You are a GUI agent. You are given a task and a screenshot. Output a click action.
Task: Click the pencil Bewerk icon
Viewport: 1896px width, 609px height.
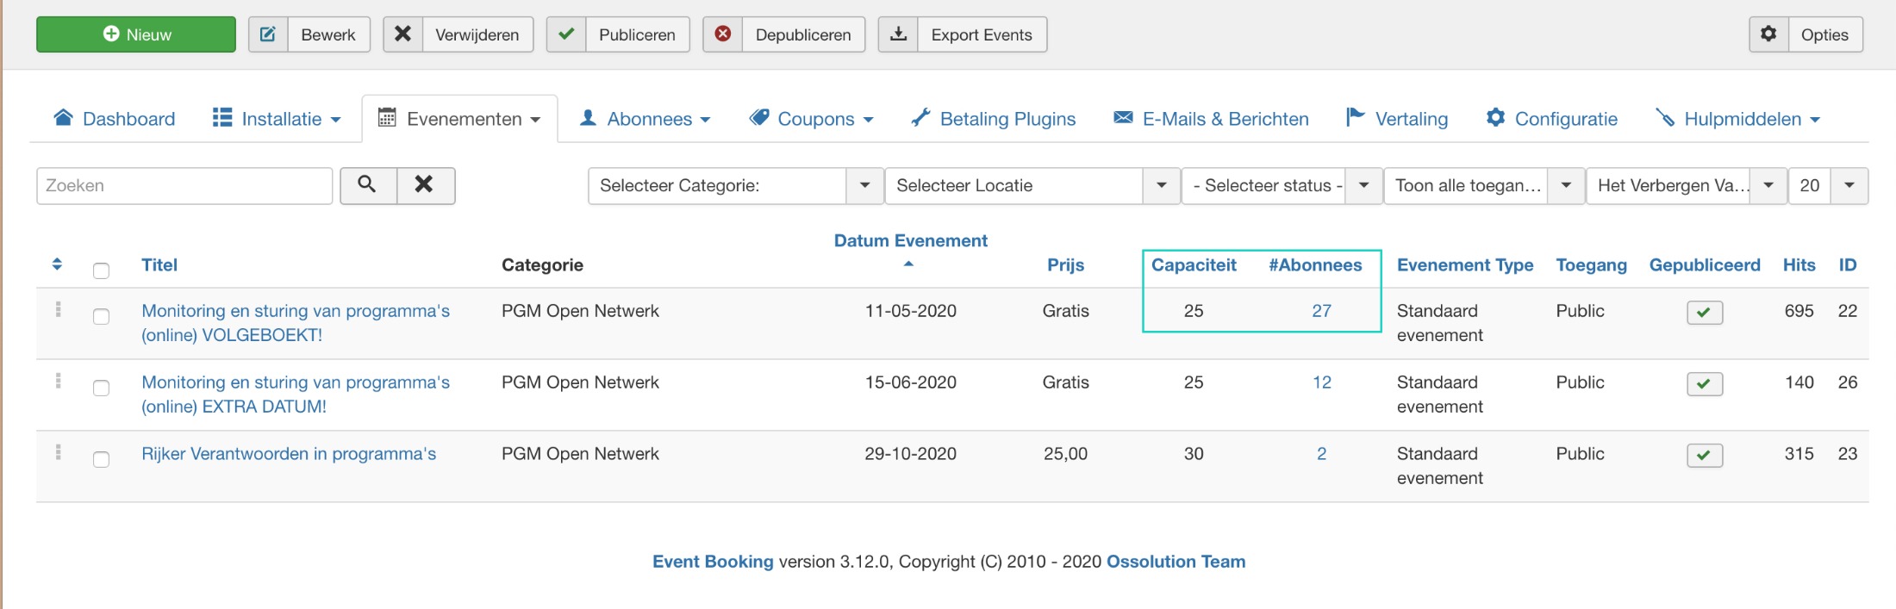coord(268,34)
